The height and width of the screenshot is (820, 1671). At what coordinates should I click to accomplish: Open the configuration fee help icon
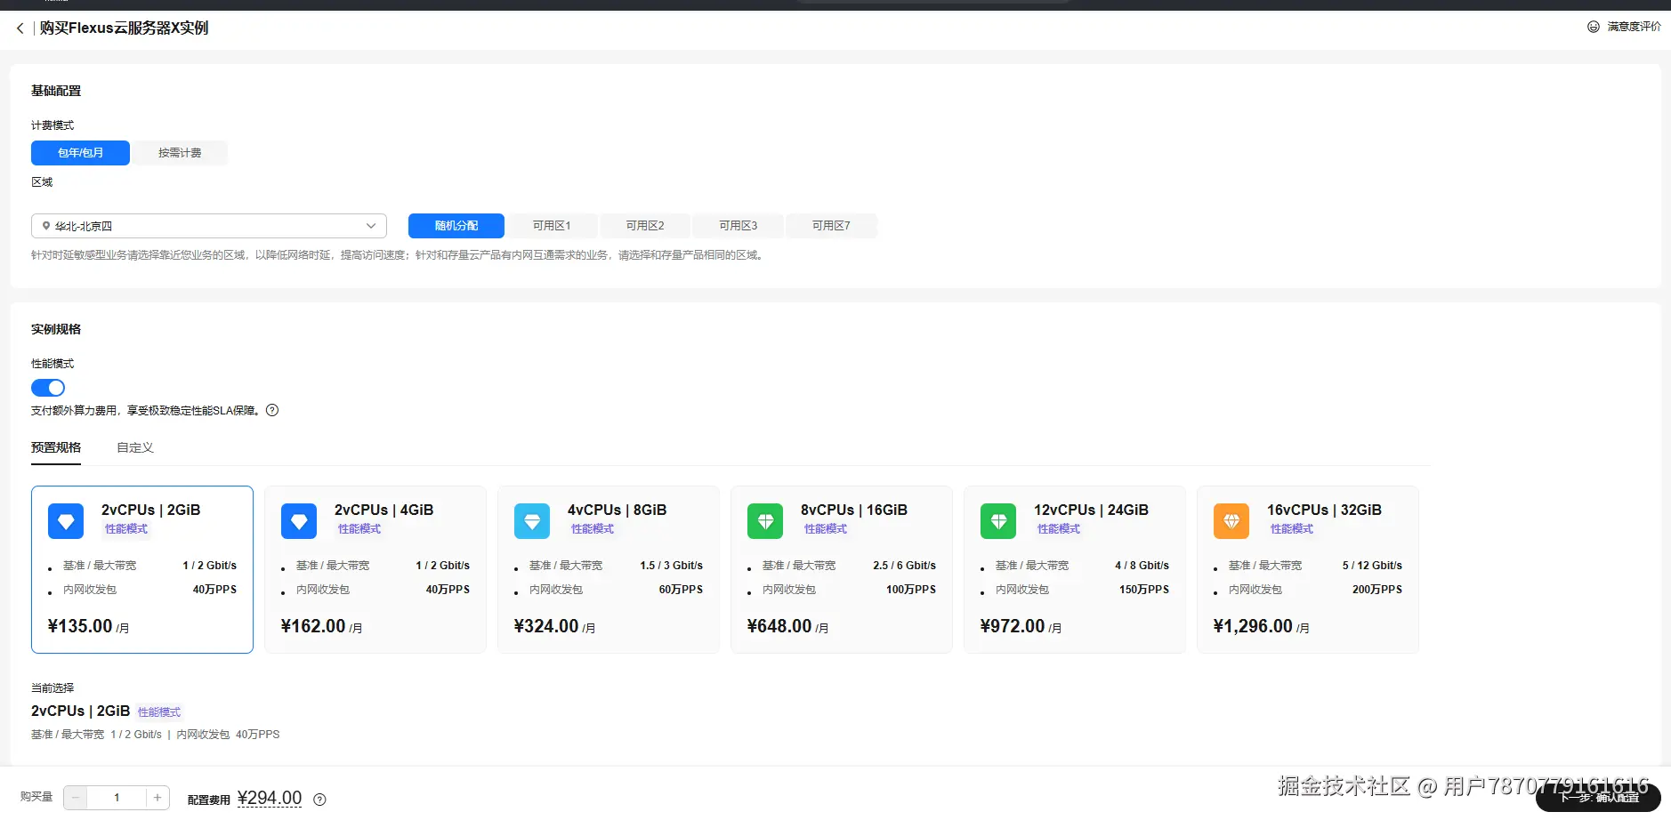point(320,800)
